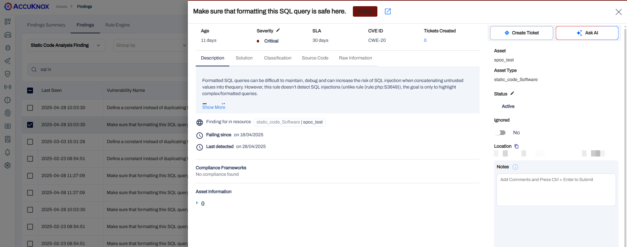Click the Notes info icon

(515, 167)
